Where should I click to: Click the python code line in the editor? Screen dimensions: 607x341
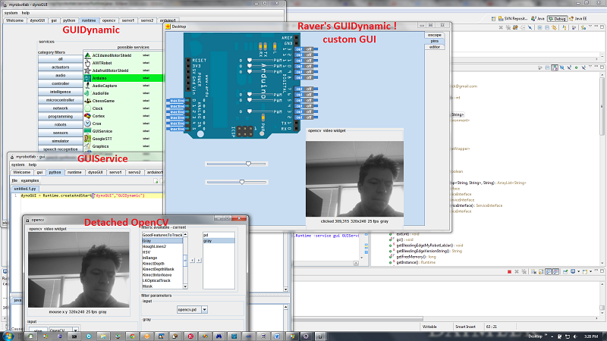tap(83, 196)
